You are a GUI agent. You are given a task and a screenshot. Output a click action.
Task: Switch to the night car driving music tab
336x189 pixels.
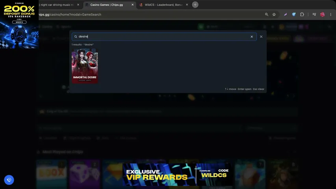pyautogui.click(x=57, y=5)
